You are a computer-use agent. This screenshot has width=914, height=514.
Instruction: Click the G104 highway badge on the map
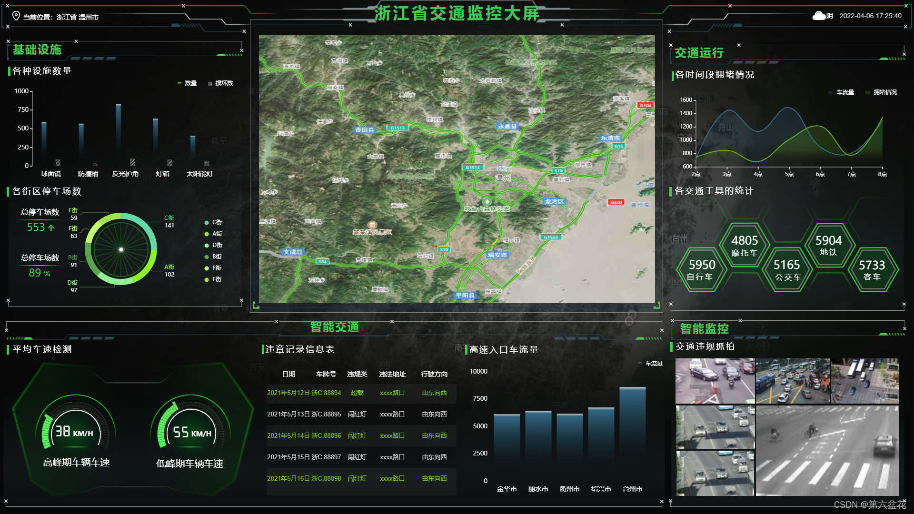[645, 105]
